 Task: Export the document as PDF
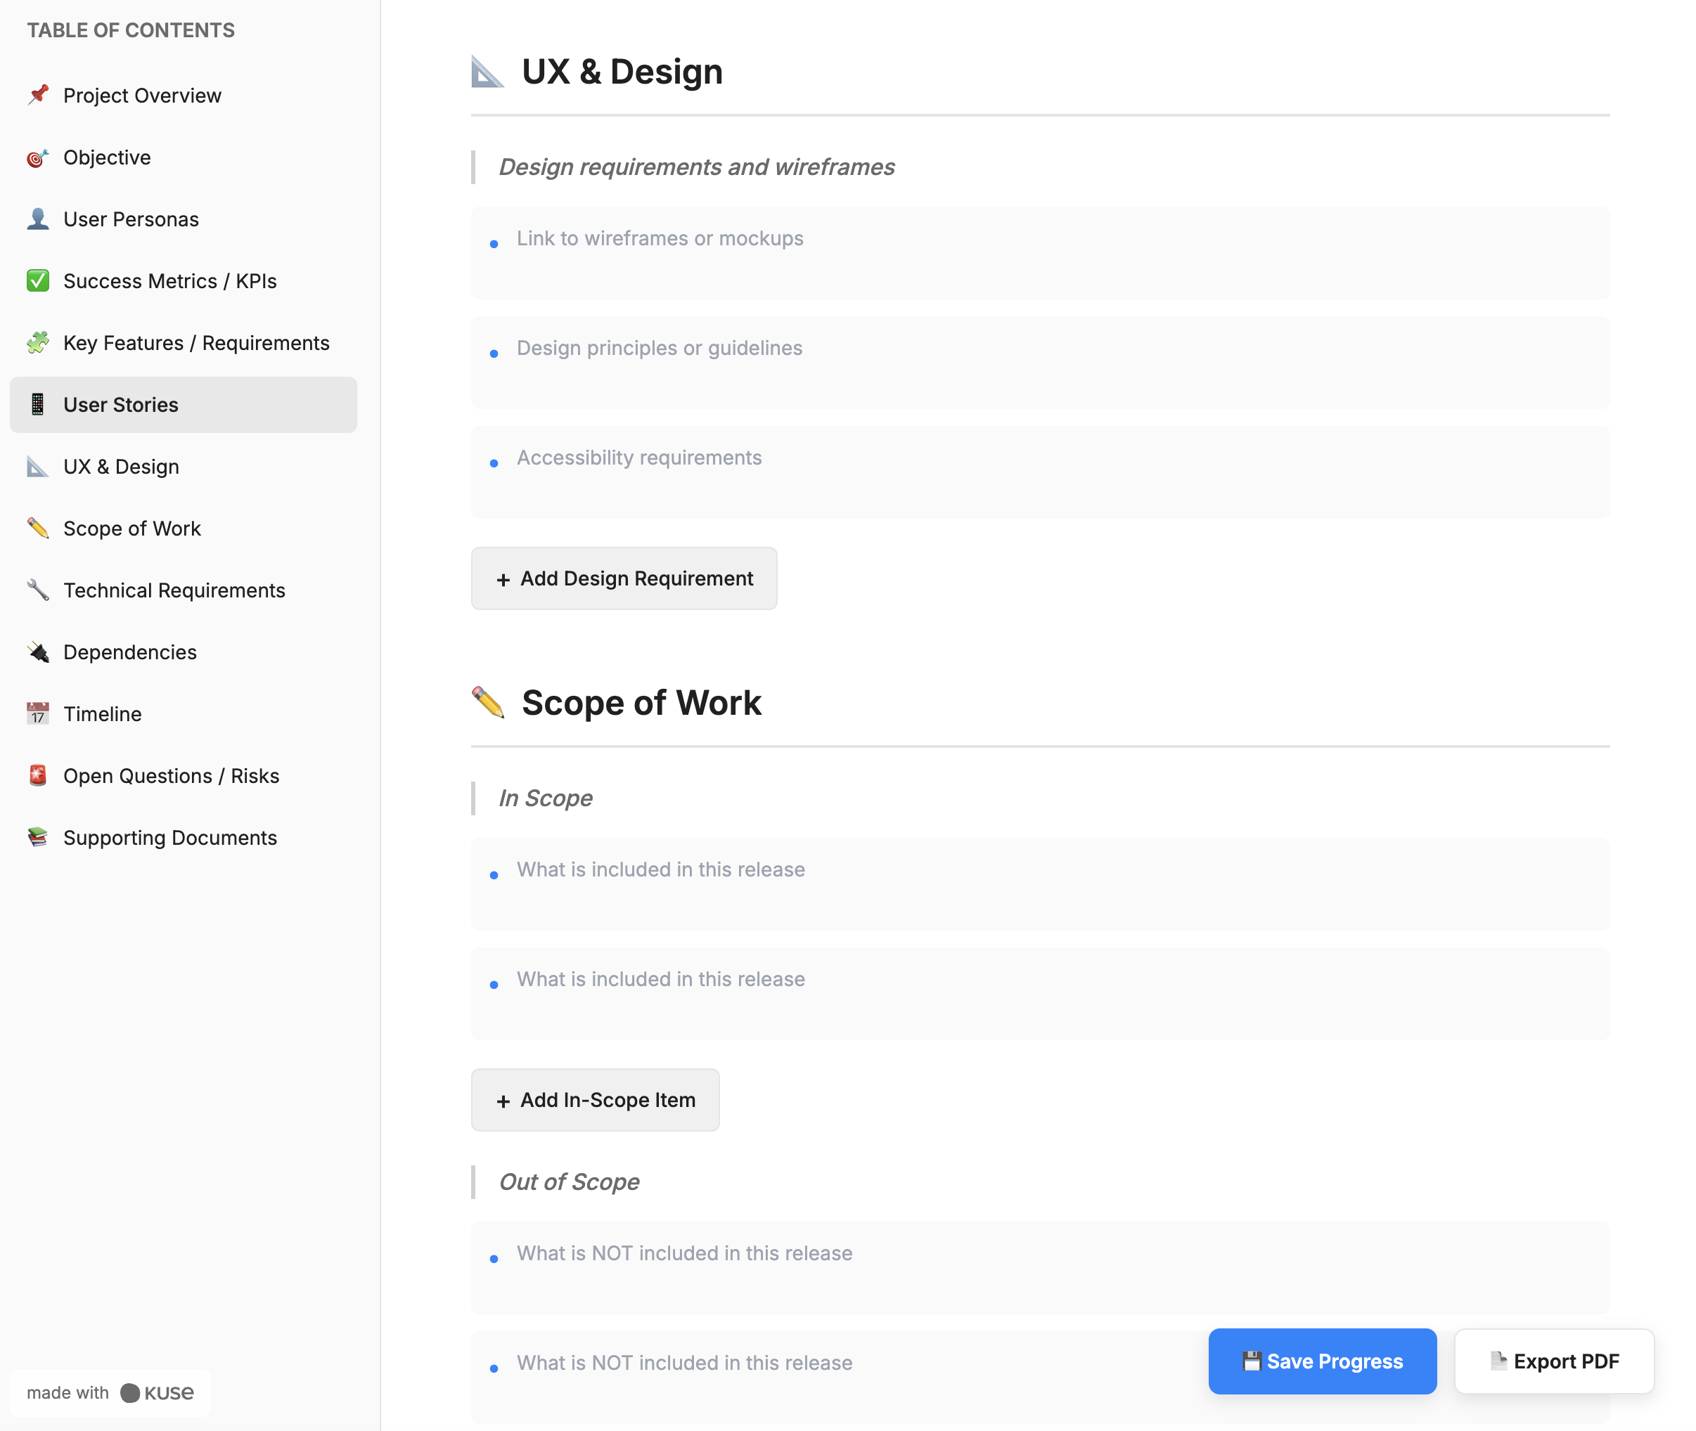pyautogui.click(x=1553, y=1361)
